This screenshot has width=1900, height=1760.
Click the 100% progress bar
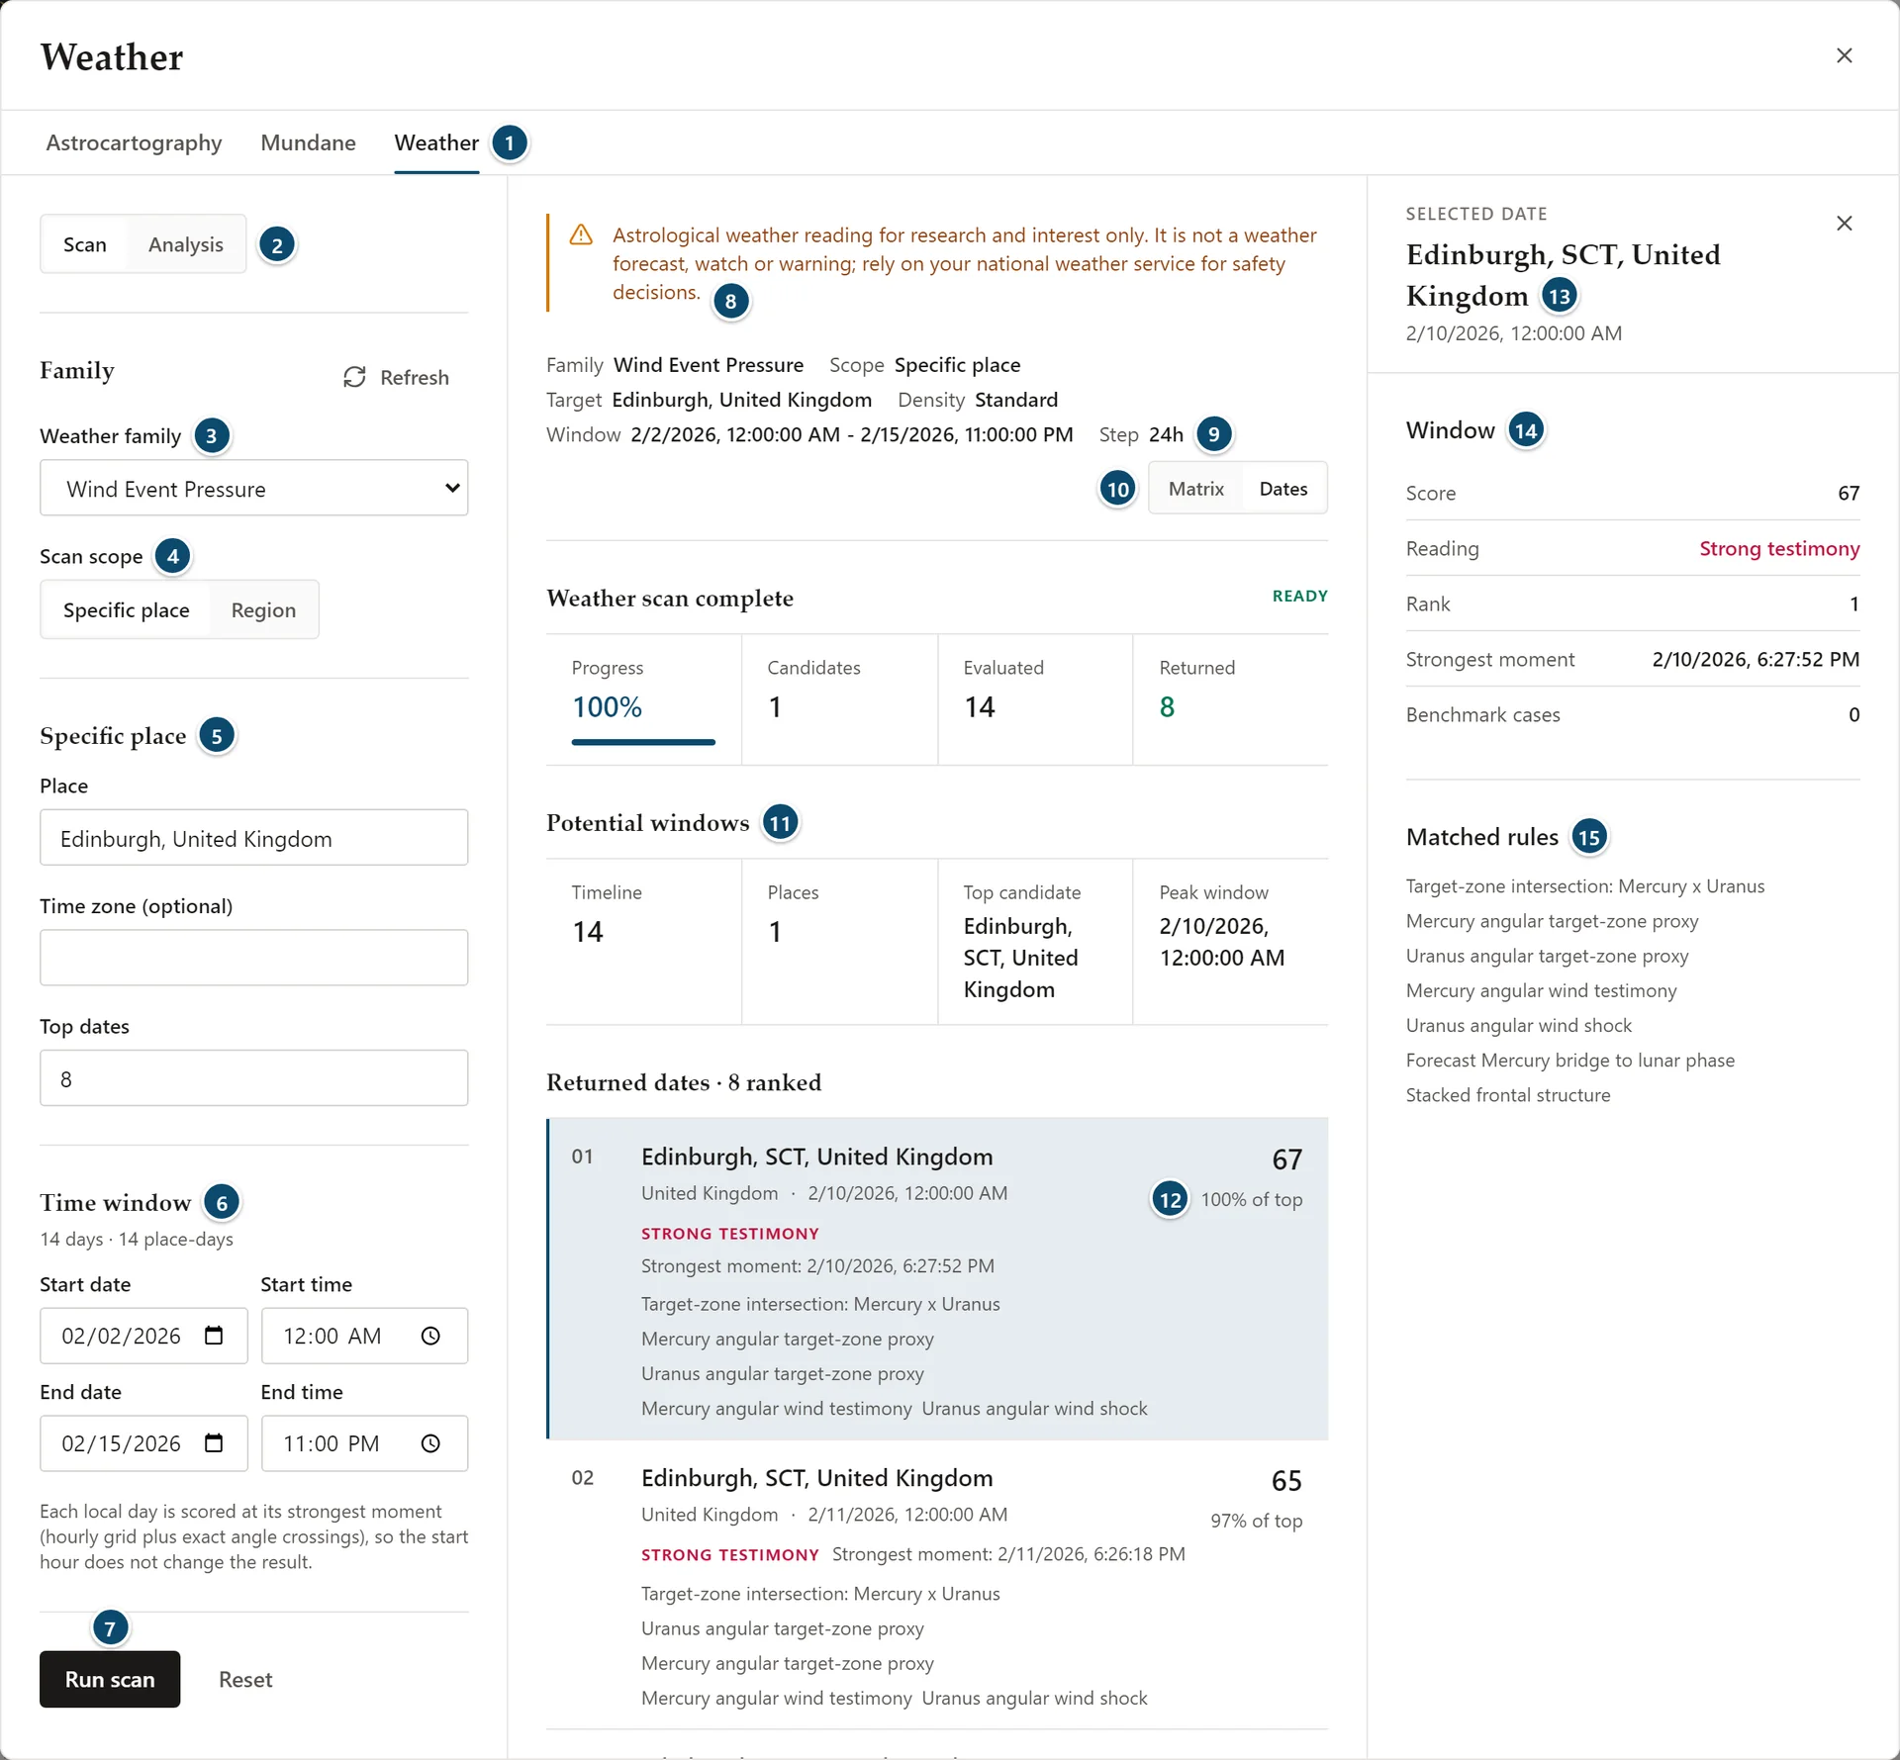(643, 741)
